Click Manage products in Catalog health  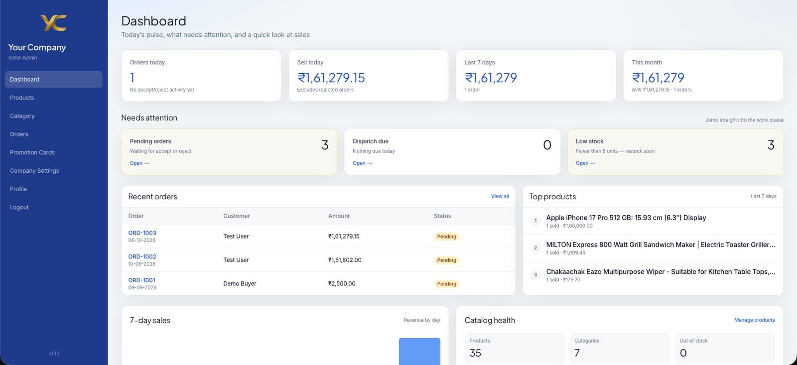754,320
